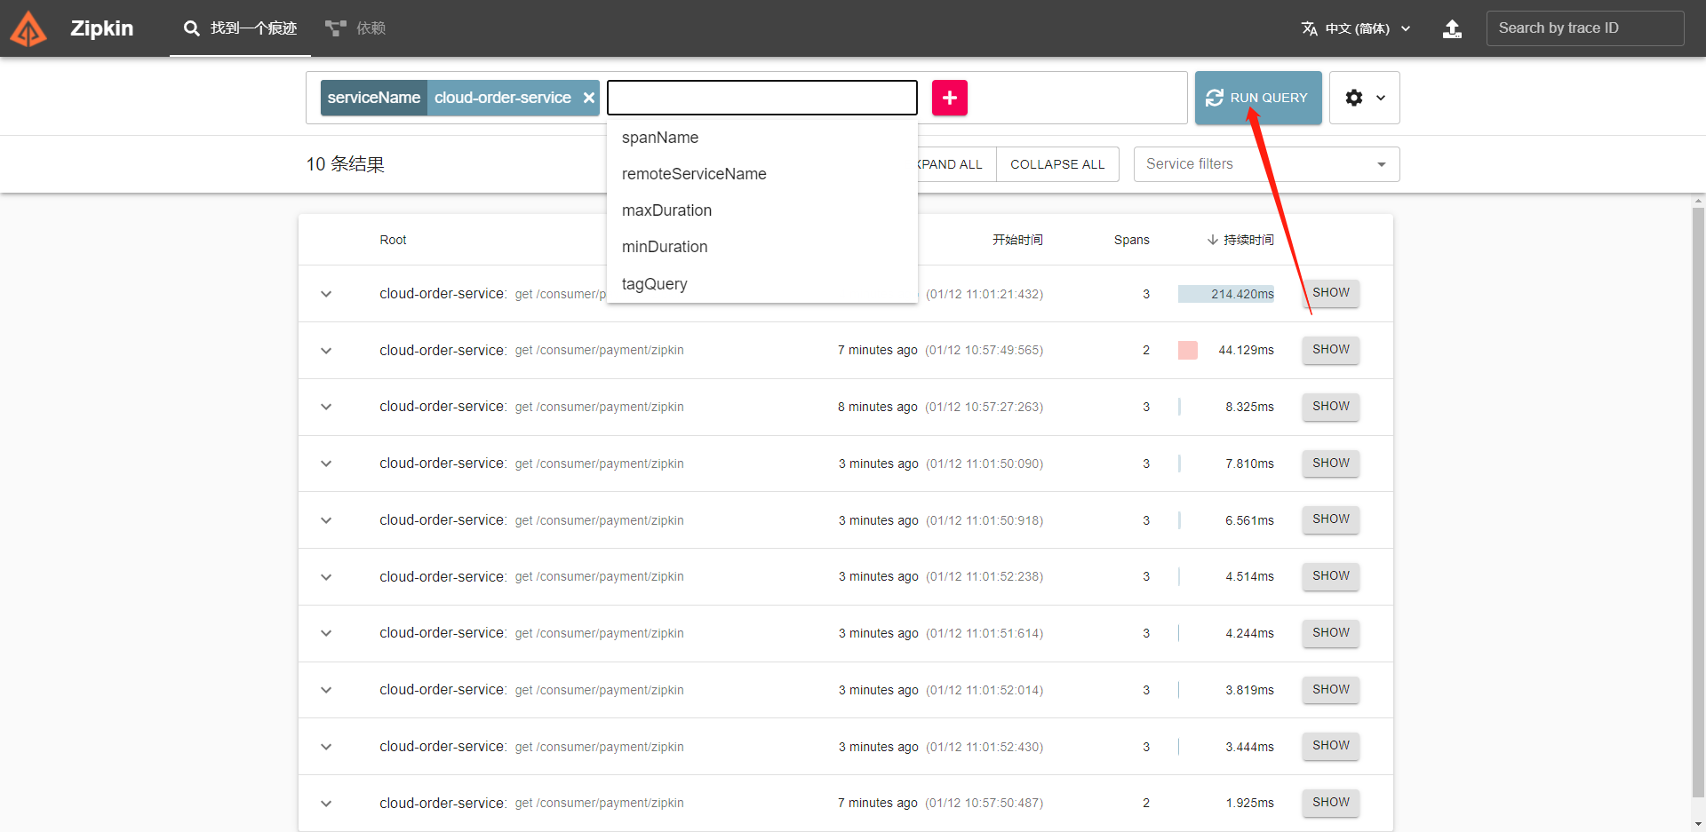Click timestamp 01/12 10:57:50:487
1706x832 pixels.
[985, 804]
